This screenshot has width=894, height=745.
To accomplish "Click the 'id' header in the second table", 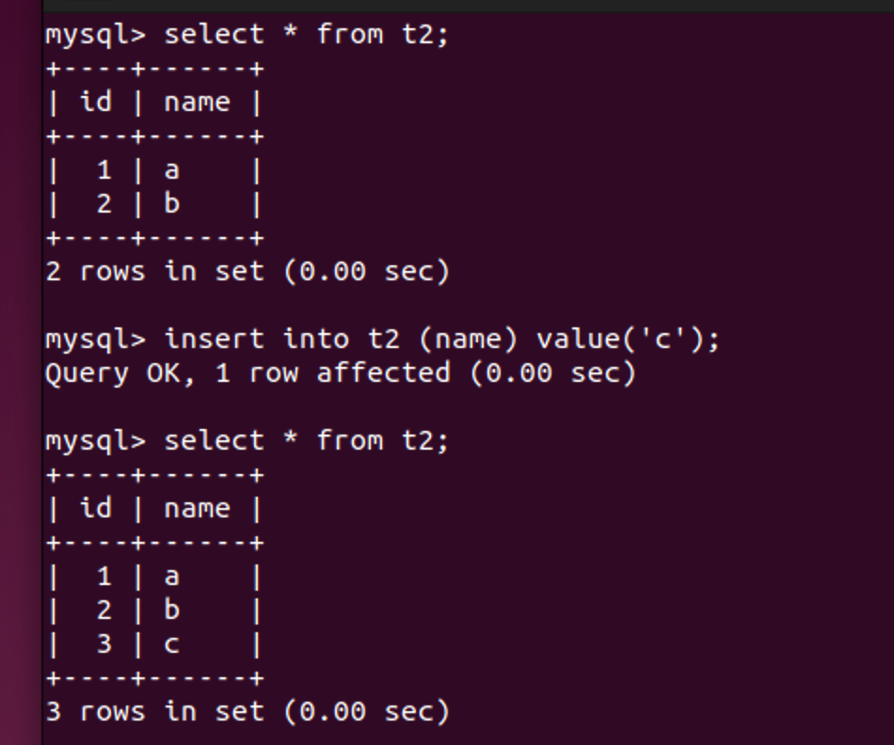I will point(95,509).
